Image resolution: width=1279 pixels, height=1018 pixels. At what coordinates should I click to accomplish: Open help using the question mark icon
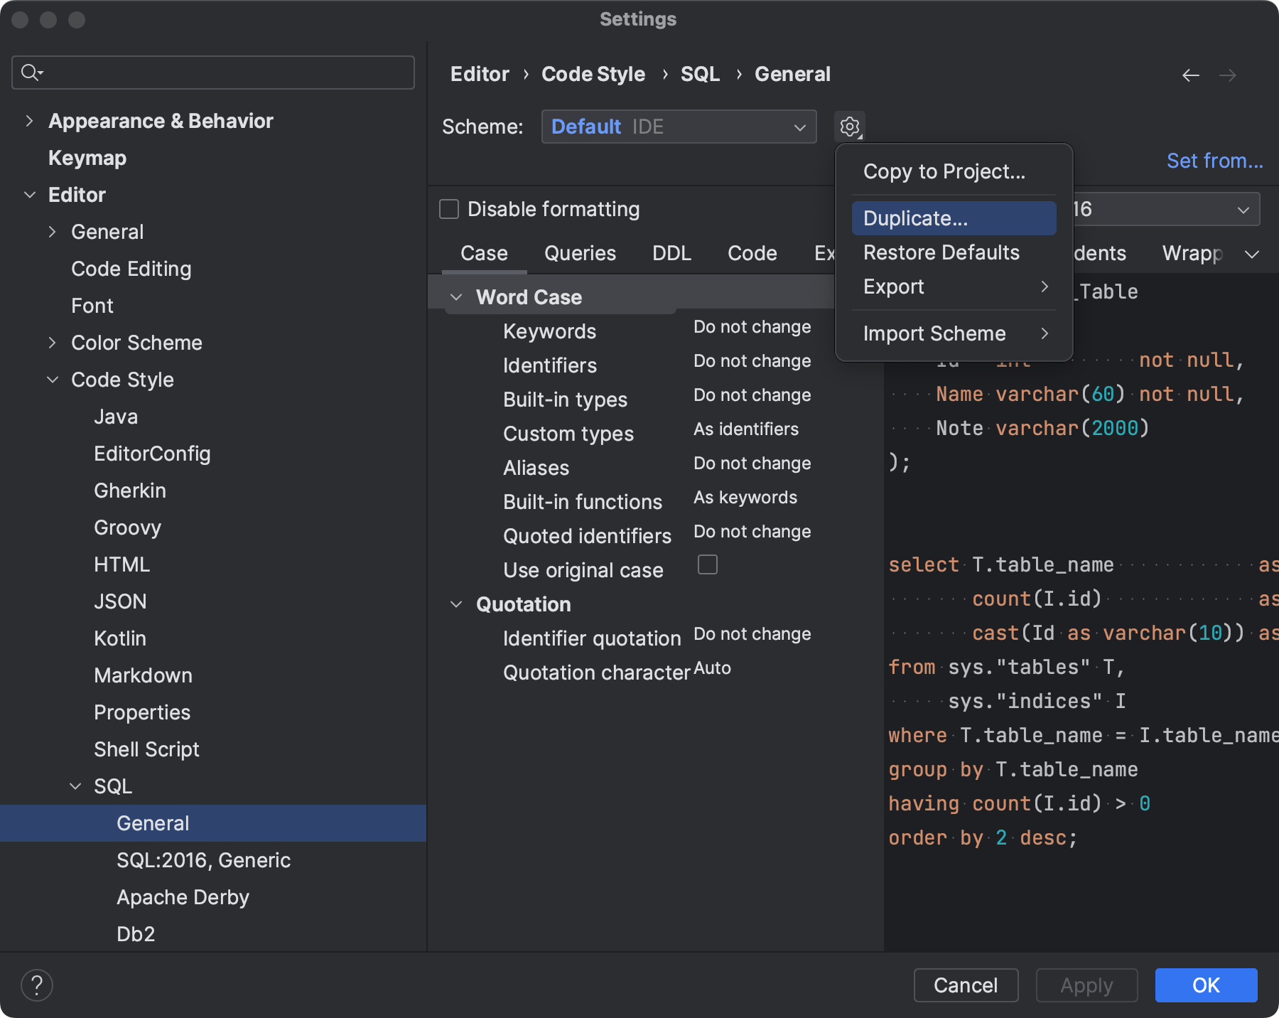pyautogui.click(x=37, y=985)
